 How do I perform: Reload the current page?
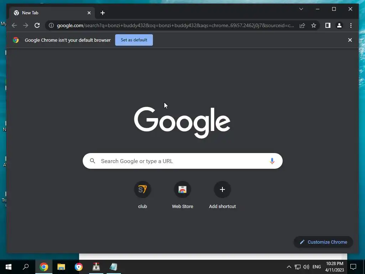pos(37,25)
